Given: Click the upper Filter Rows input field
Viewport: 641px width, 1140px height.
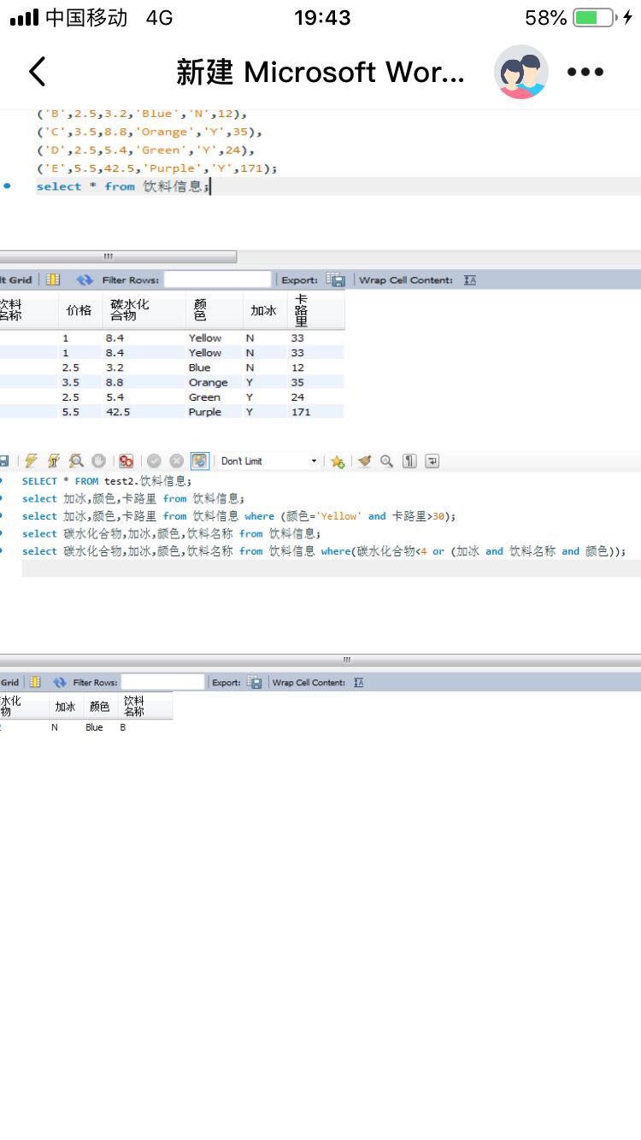Looking at the screenshot, I should 217,280.
